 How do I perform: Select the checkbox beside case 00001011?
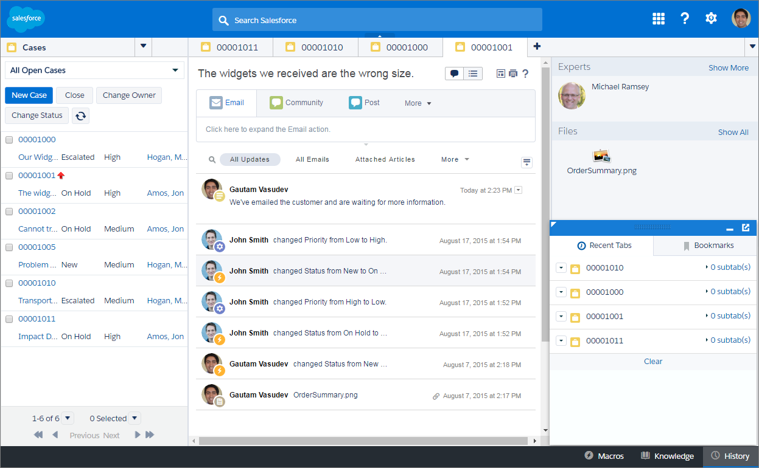tap(9, 318)
